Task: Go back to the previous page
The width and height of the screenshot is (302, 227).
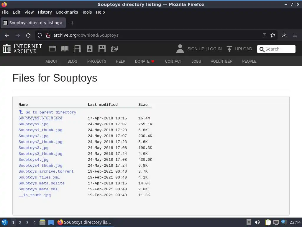Action: click(x=7, y=35)
